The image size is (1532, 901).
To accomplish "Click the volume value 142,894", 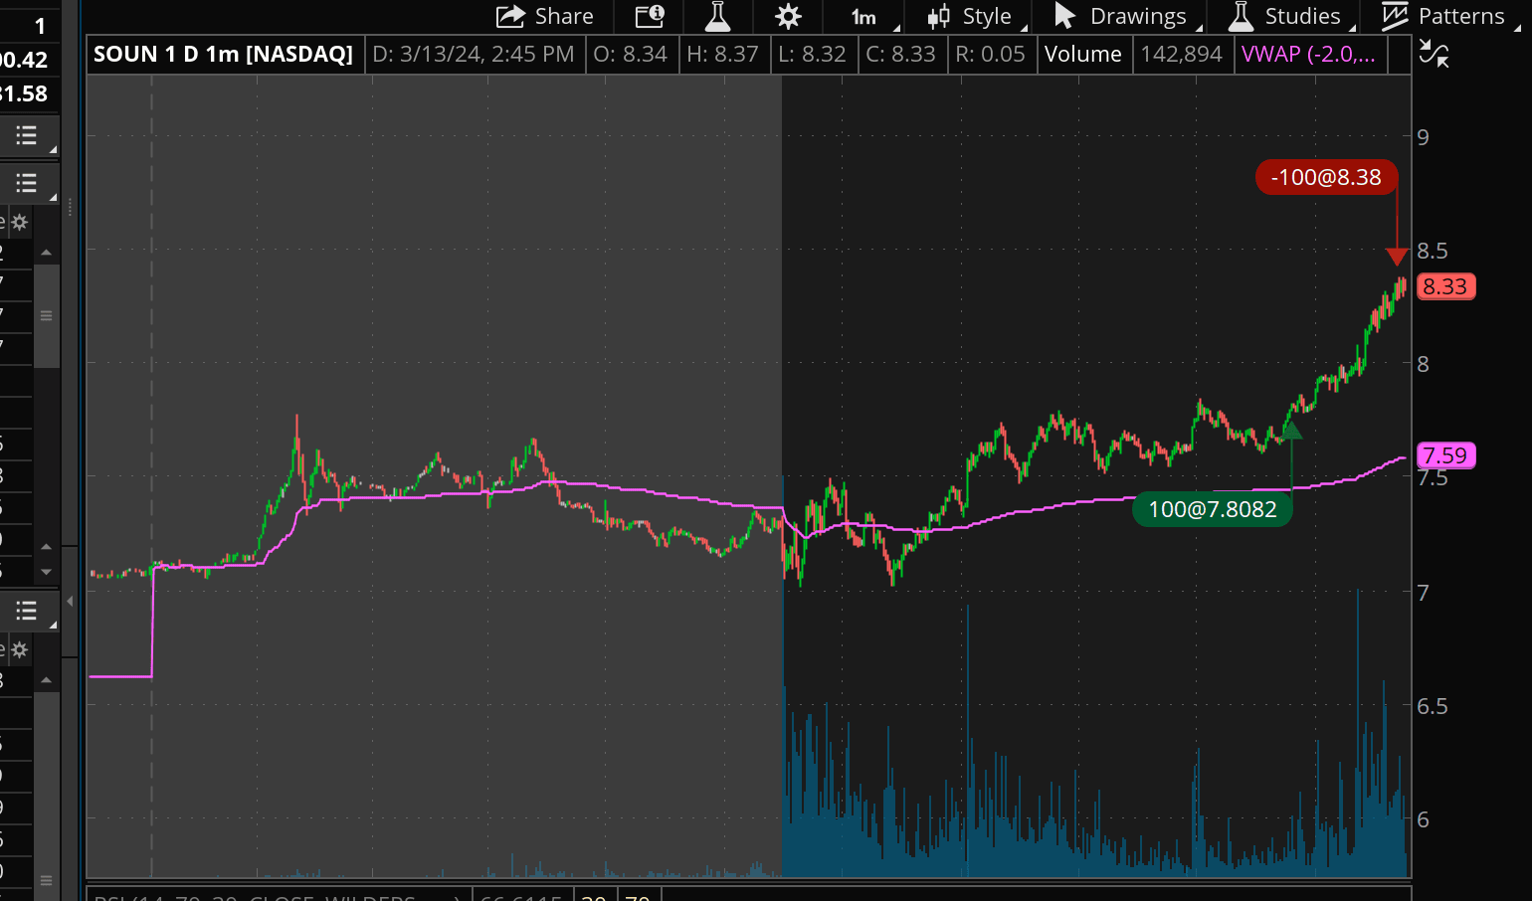I will [x=1182, y=55].
